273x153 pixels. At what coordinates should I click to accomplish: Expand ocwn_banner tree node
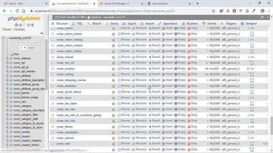pyautogui.click(x=7, y=93)
